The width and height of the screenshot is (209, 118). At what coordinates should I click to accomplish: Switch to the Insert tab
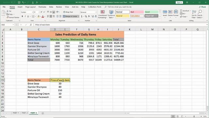coord(20,7)
